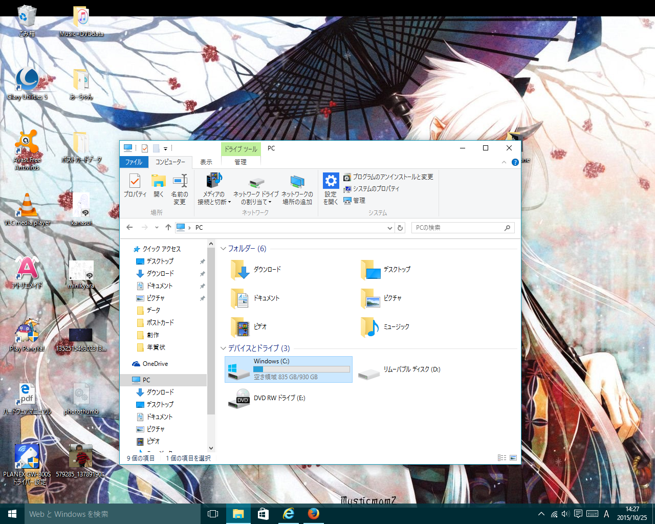Viewport: 655px width, 524px height.
Task: Click システムのプロパティ in ribbon
Action: coord(376,189)
